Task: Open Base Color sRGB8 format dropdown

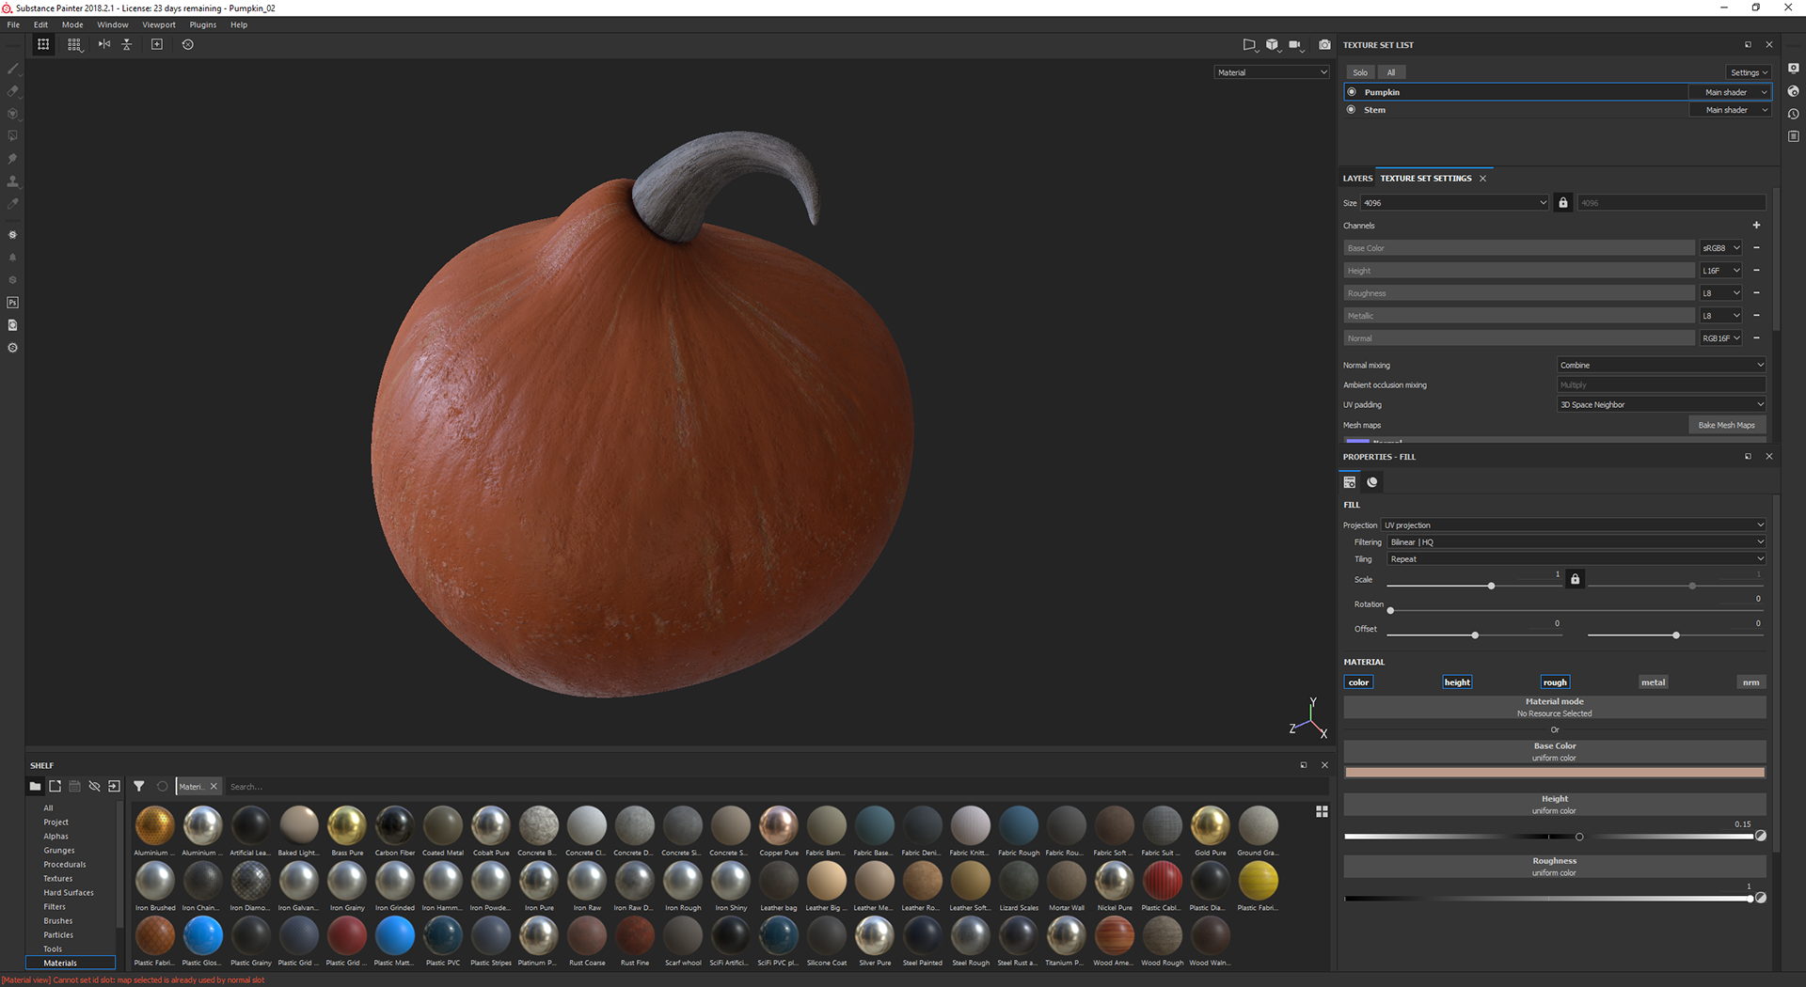Action: coord(1721,248)
